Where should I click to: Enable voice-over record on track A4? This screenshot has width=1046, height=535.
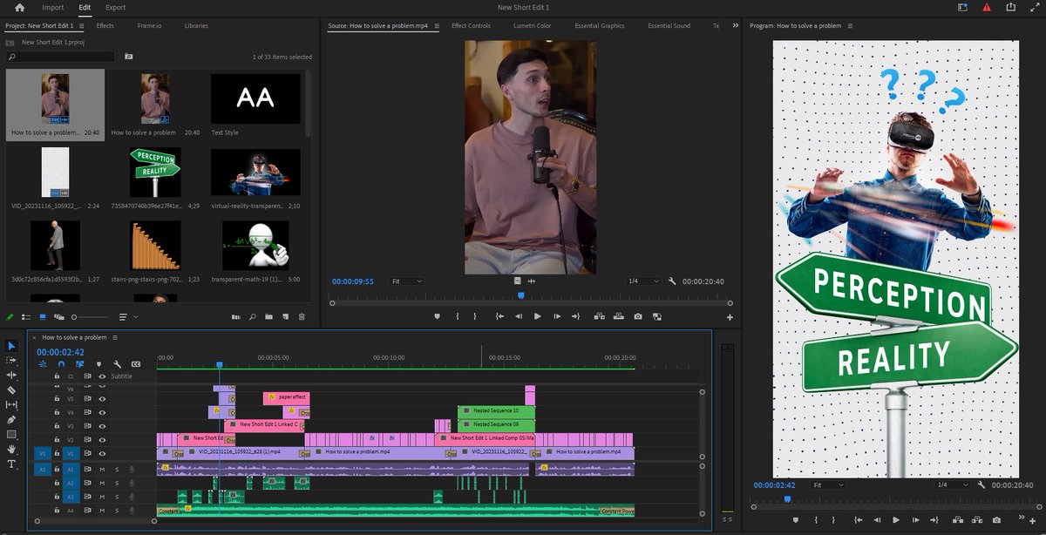tap(132, 511)
